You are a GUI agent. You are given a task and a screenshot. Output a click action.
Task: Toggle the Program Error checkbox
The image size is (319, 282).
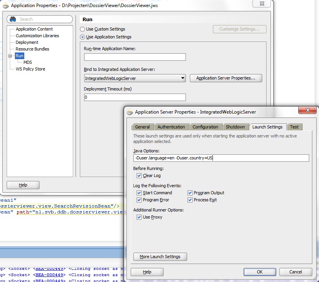pyautogui.click(x=139, y=200)
